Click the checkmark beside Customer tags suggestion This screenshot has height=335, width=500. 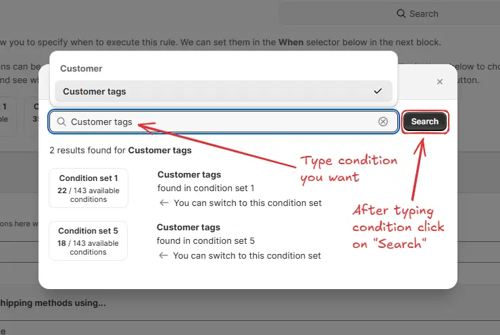(378, 91)
